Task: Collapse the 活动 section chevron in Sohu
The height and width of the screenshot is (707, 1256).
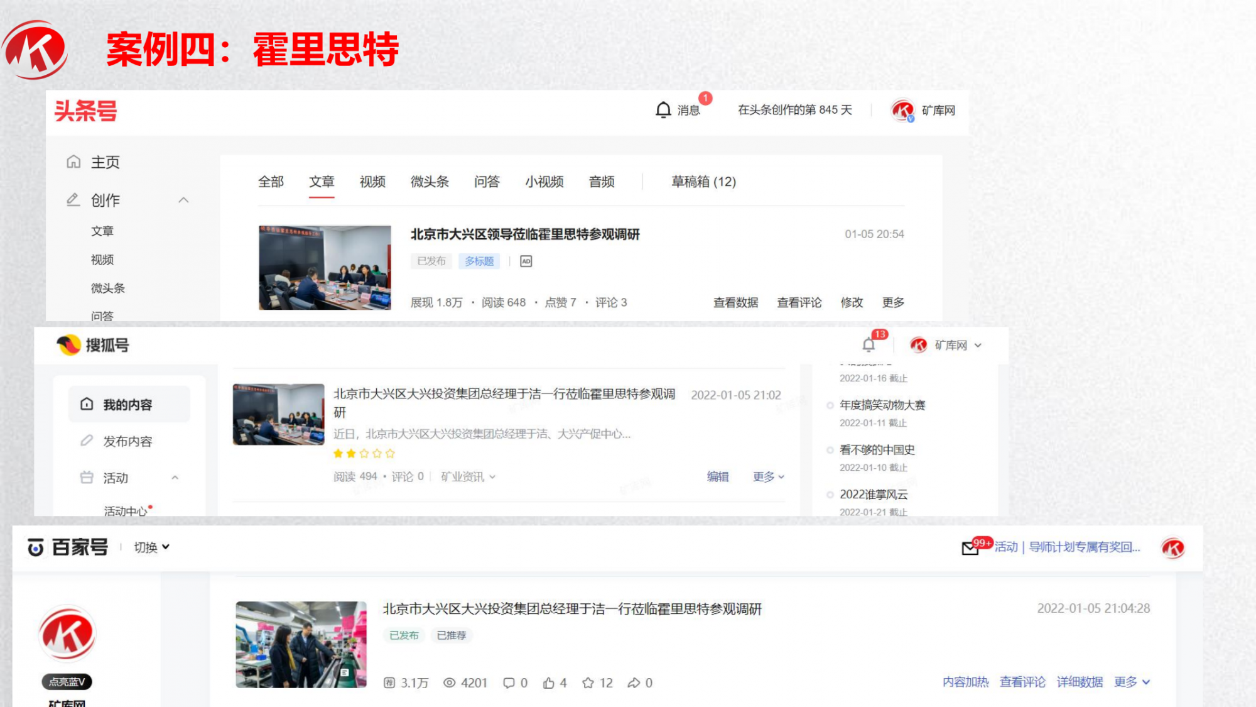Action: click(175, 478)
